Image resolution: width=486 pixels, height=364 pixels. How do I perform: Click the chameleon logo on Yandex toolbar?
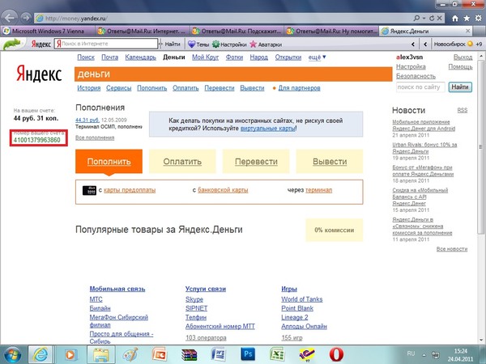click(x=11, y=44)
